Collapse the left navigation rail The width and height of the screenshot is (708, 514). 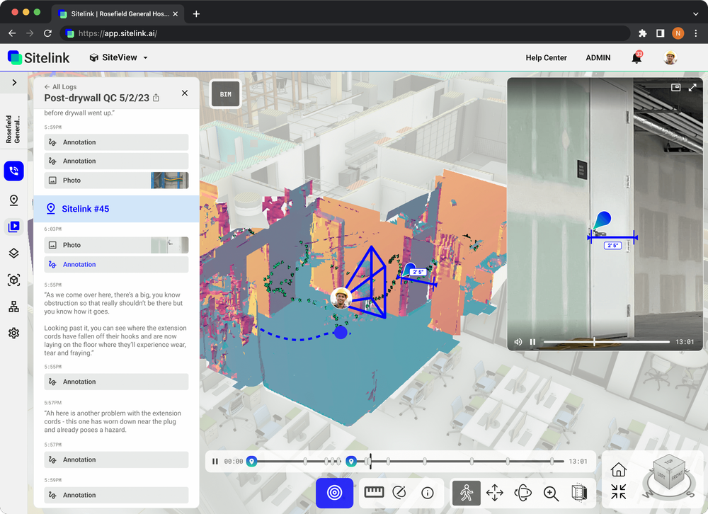coord(13,82)
